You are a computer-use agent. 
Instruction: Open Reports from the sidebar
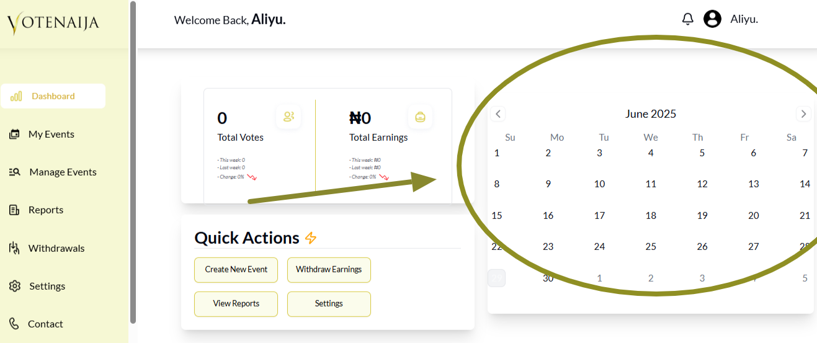coord(46,210)
